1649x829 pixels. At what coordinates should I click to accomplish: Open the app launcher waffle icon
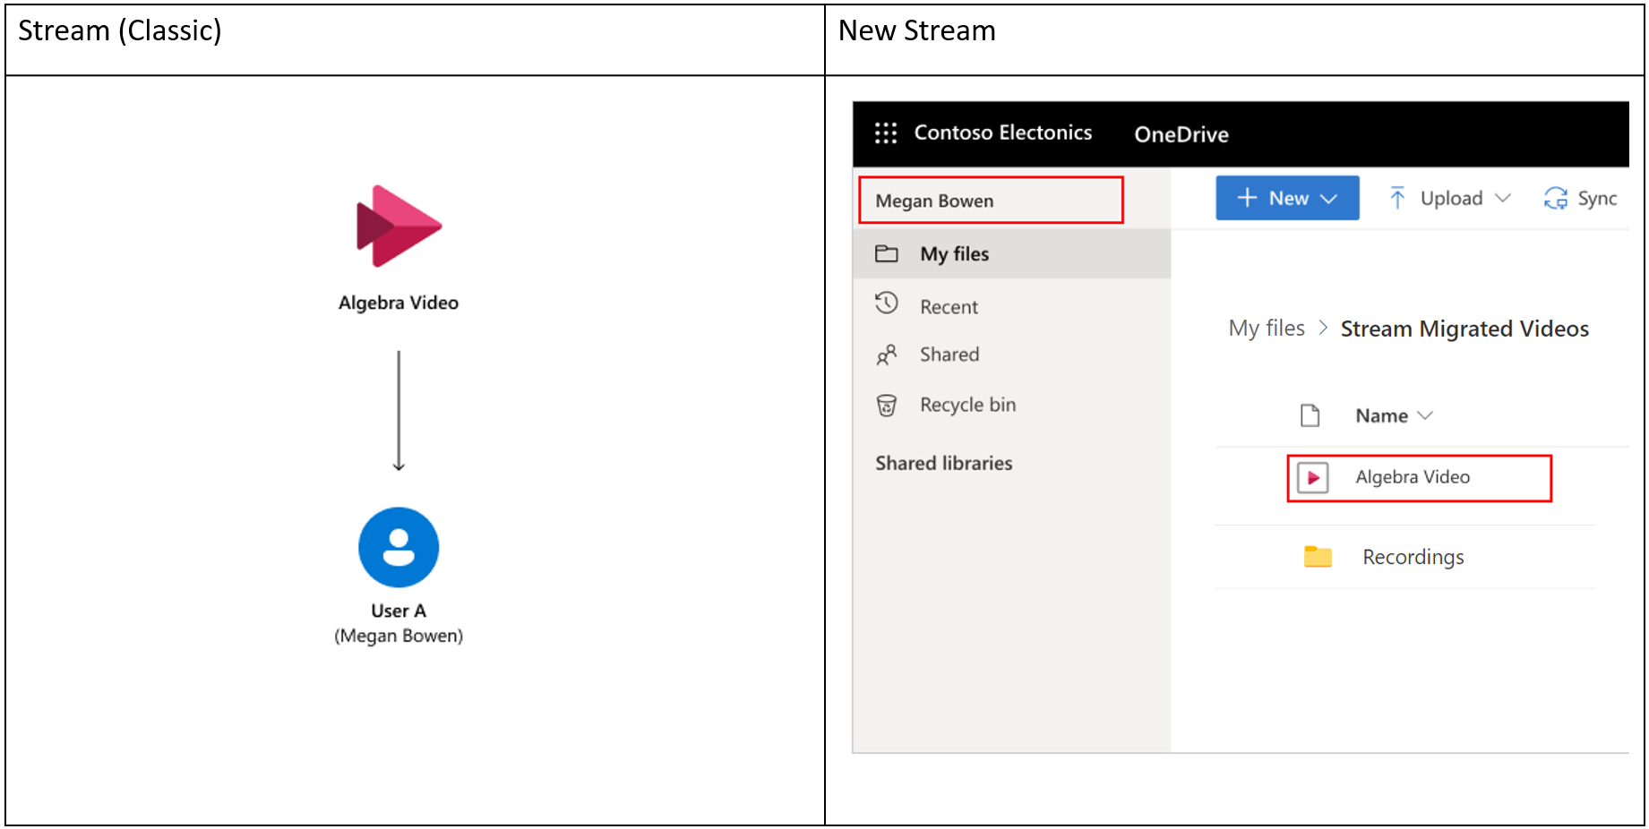coord(885,133)
